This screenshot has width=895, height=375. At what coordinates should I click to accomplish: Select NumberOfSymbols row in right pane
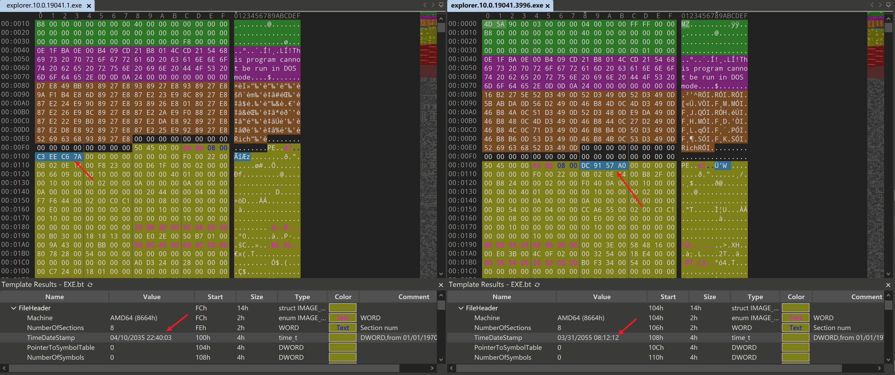pyautogui.click(x=665, y=357)
